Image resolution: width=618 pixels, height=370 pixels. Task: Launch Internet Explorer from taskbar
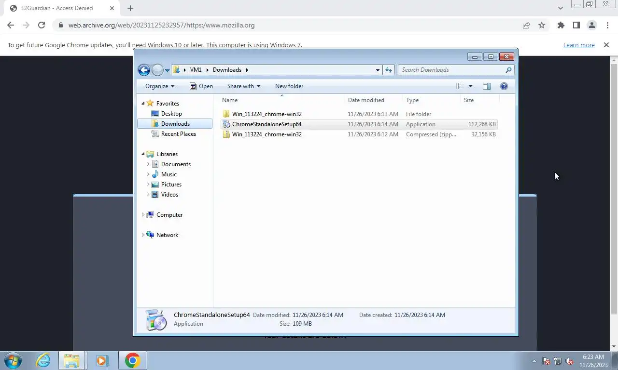point(43,360)
